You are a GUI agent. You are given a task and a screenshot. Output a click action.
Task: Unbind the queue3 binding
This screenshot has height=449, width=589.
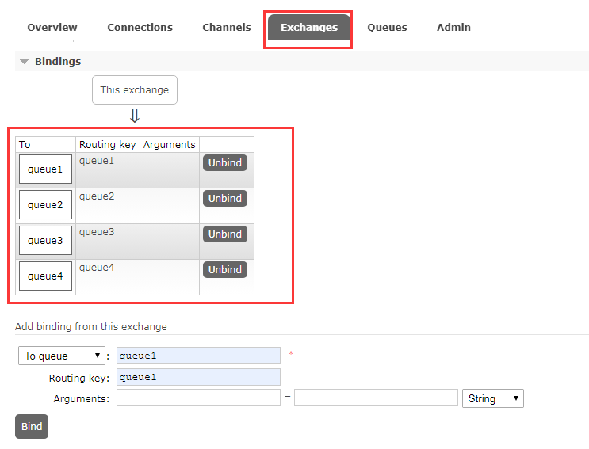click(225, 234)
